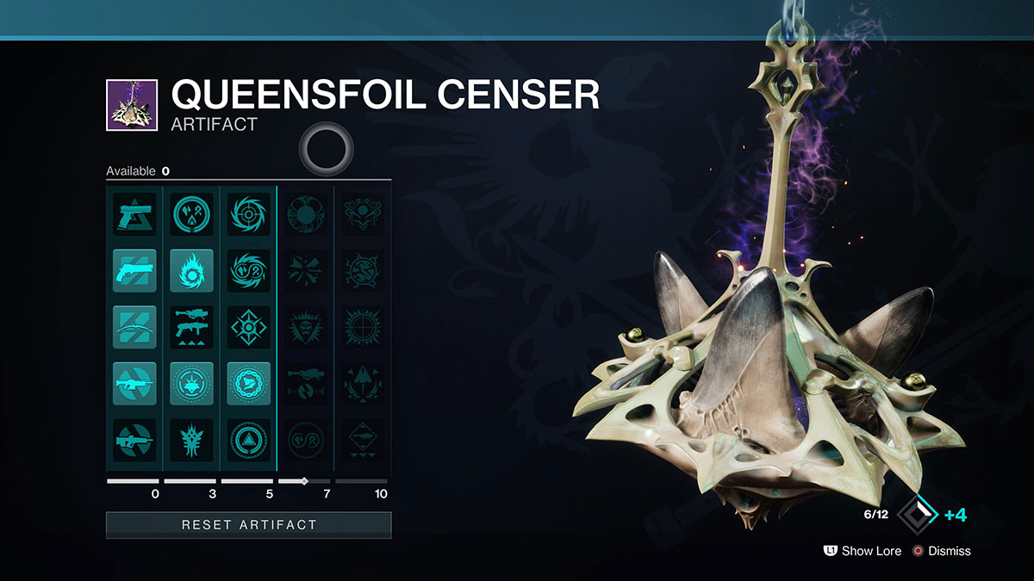The width and height of the screenshot is (1034, 581).
Task: Toggle the active hand cannon perk
Action: pyautogui.click(x=134, y=270)
